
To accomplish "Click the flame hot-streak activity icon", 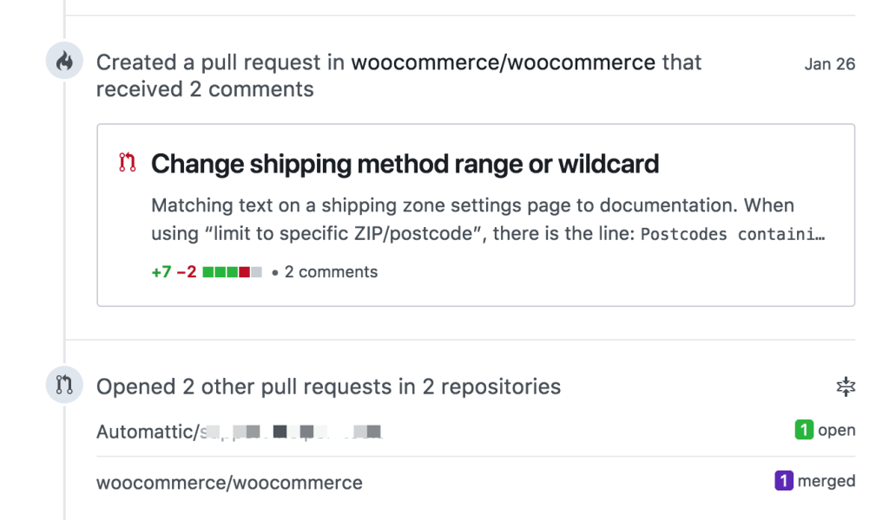I will click(64, 60).
